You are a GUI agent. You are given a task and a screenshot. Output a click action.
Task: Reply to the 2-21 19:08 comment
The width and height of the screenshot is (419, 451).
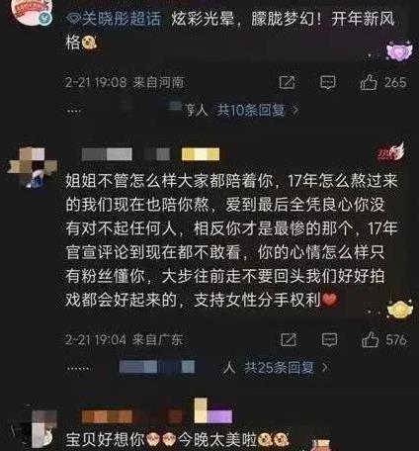pyautogui.click(x=328, y=82)
